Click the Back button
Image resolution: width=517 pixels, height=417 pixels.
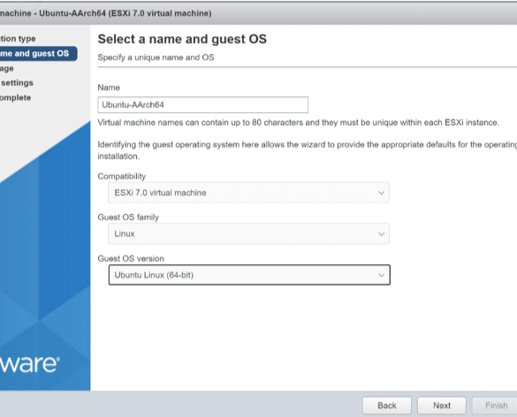click(387, 406)
